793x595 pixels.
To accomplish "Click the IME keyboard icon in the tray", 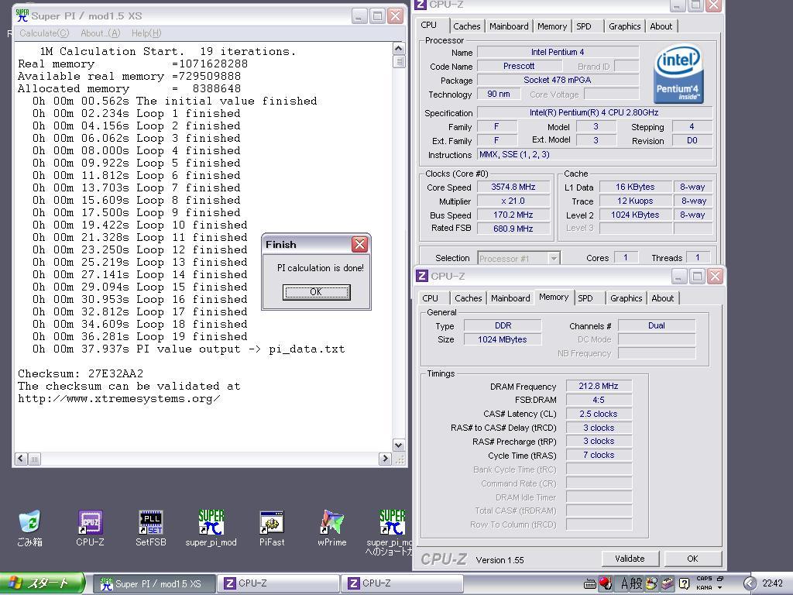I will click(589, 584).
